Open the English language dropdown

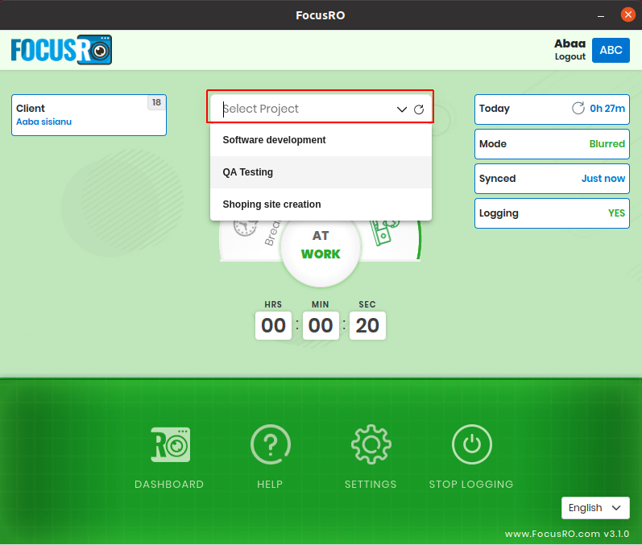click(595, 508)
